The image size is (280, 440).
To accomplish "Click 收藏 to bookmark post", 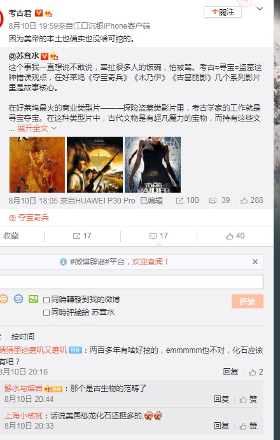I will click(x=11, y=236).
